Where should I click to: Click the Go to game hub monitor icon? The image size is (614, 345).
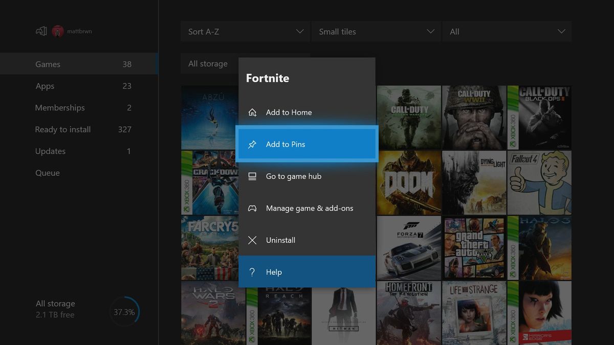click(x=252, y=176)
